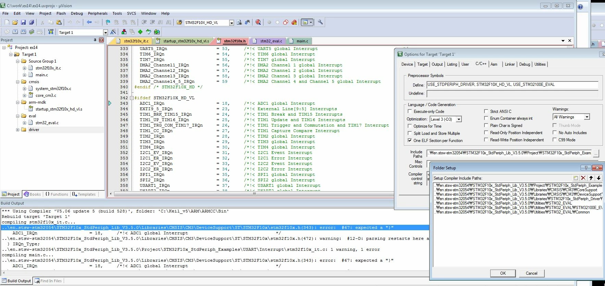
Task: Open the STM32F10X_HD_VL find dropdown
Action: (232, 23)
